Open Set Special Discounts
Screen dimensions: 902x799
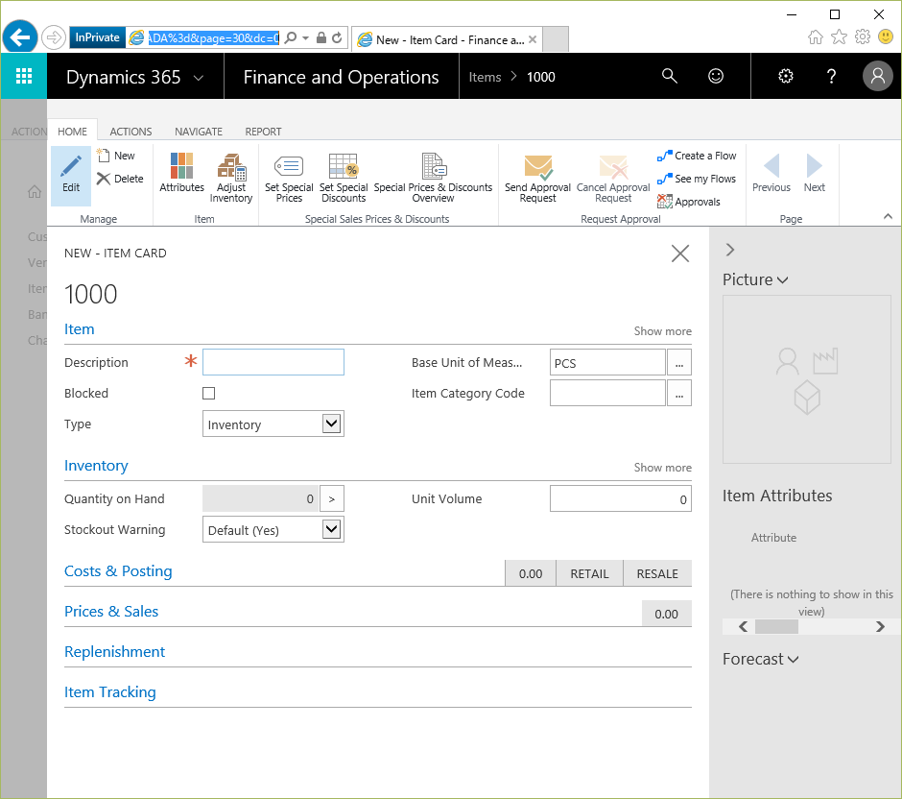[x=344, y=166]
